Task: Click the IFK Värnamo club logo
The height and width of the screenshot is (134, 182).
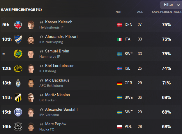Action: pyautogui.click(x=18, y=112)
